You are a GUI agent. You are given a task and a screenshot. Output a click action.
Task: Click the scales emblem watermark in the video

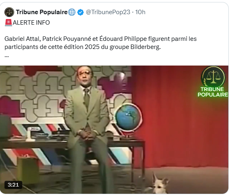pyautogui.click(x=213, y=77)
